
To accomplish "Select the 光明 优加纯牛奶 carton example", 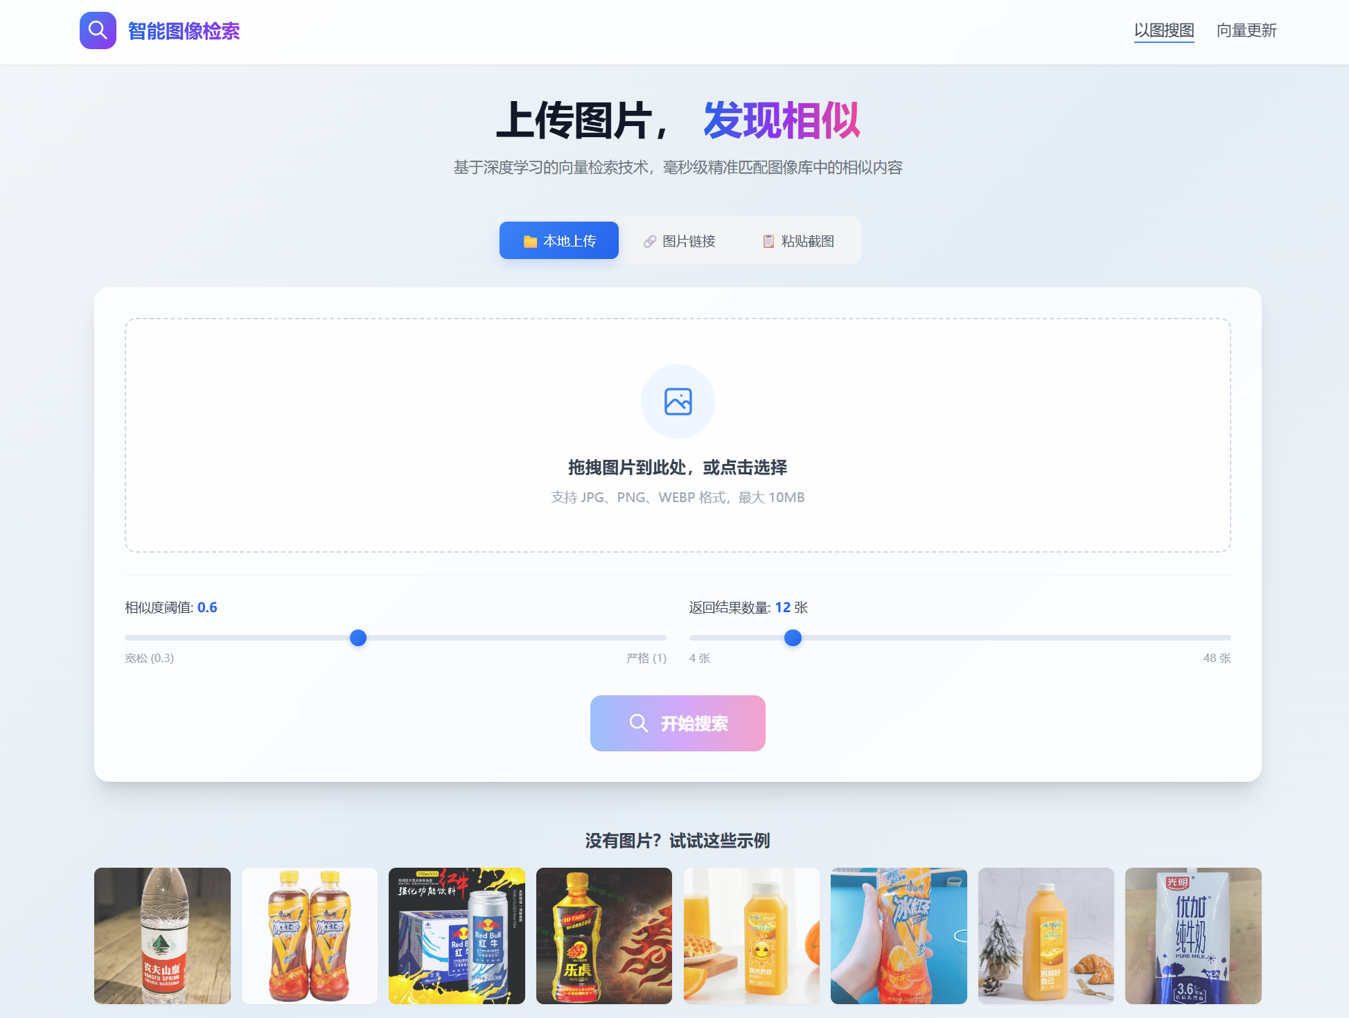I will 1193,936.
